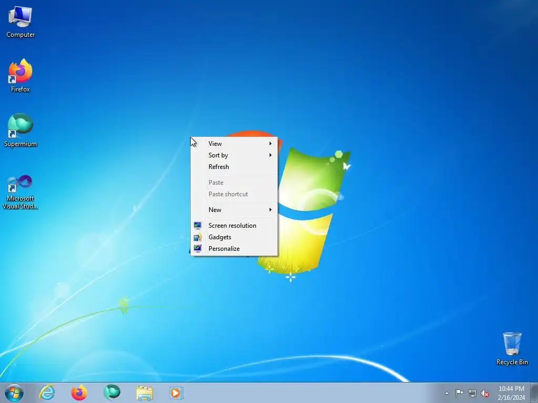
Task: Open Gadgets from the context menu
Action: click(x=234, y=237)
